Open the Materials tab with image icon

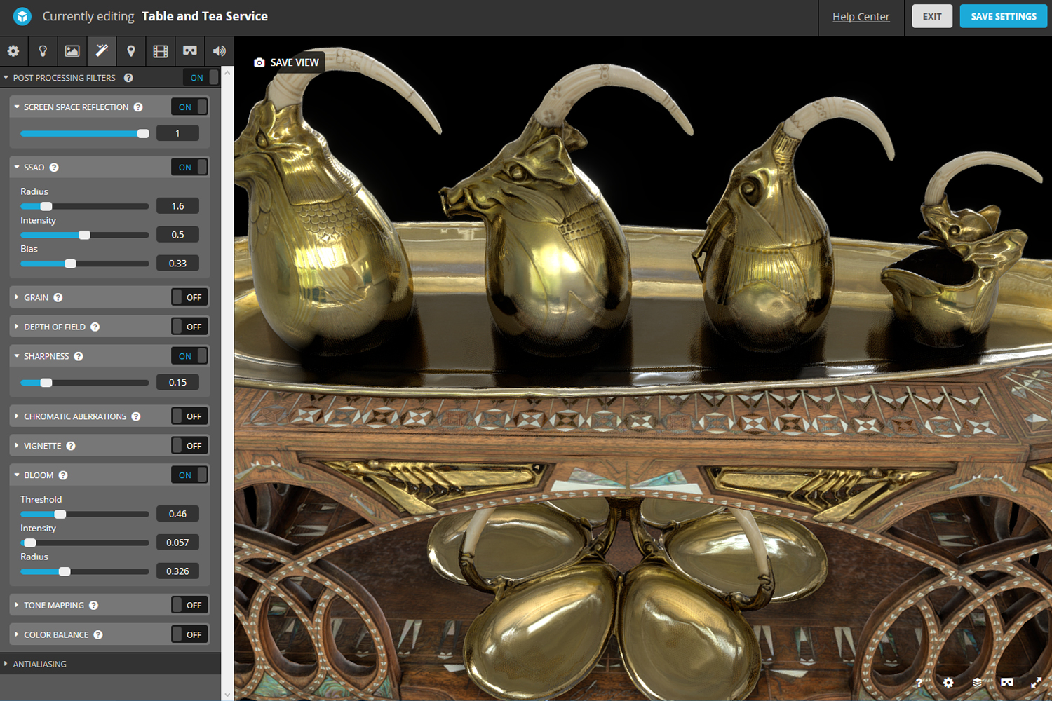[x=72, y=51]
